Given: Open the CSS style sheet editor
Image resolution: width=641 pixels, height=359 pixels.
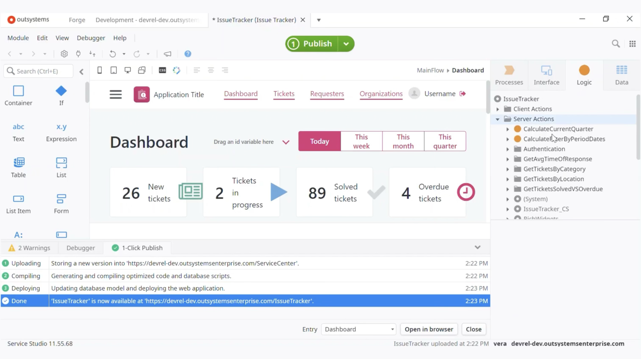Looking at the screenshot, I should pyautogui.click(x=163, y=70).
